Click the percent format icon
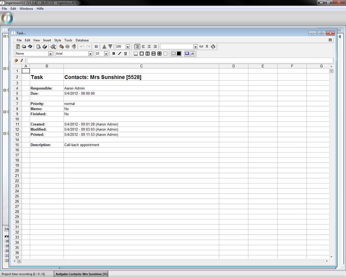Image resolution: width=346 pixels, height=277 pixels. pos(207,47)
